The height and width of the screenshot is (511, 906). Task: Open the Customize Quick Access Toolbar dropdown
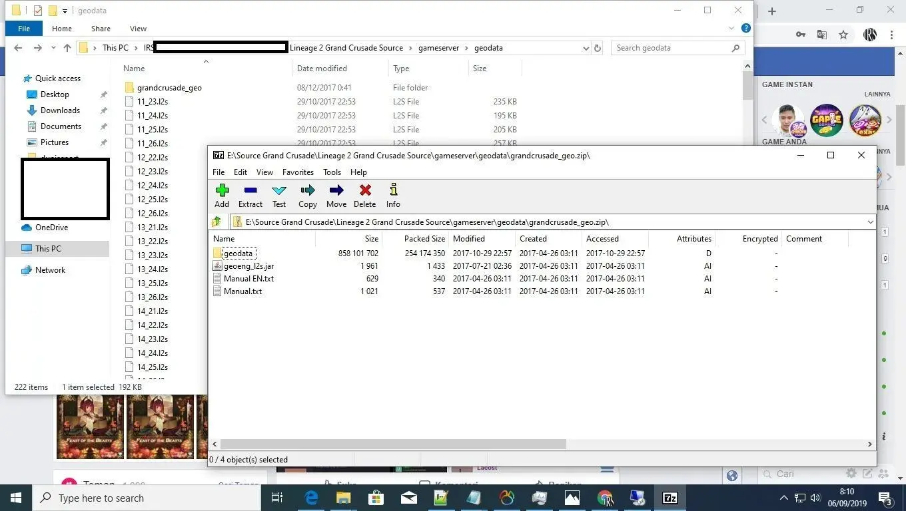coord(65,11)
